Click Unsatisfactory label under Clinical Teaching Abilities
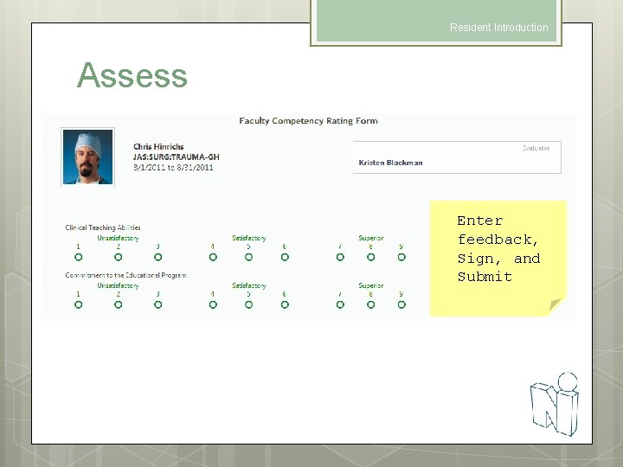This screenshot has width=623, height=467. pyautogui.click(x=118, y=239)
